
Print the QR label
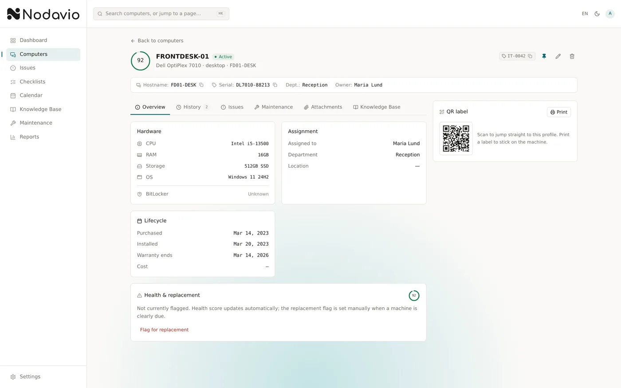click(x=559, y=112)
